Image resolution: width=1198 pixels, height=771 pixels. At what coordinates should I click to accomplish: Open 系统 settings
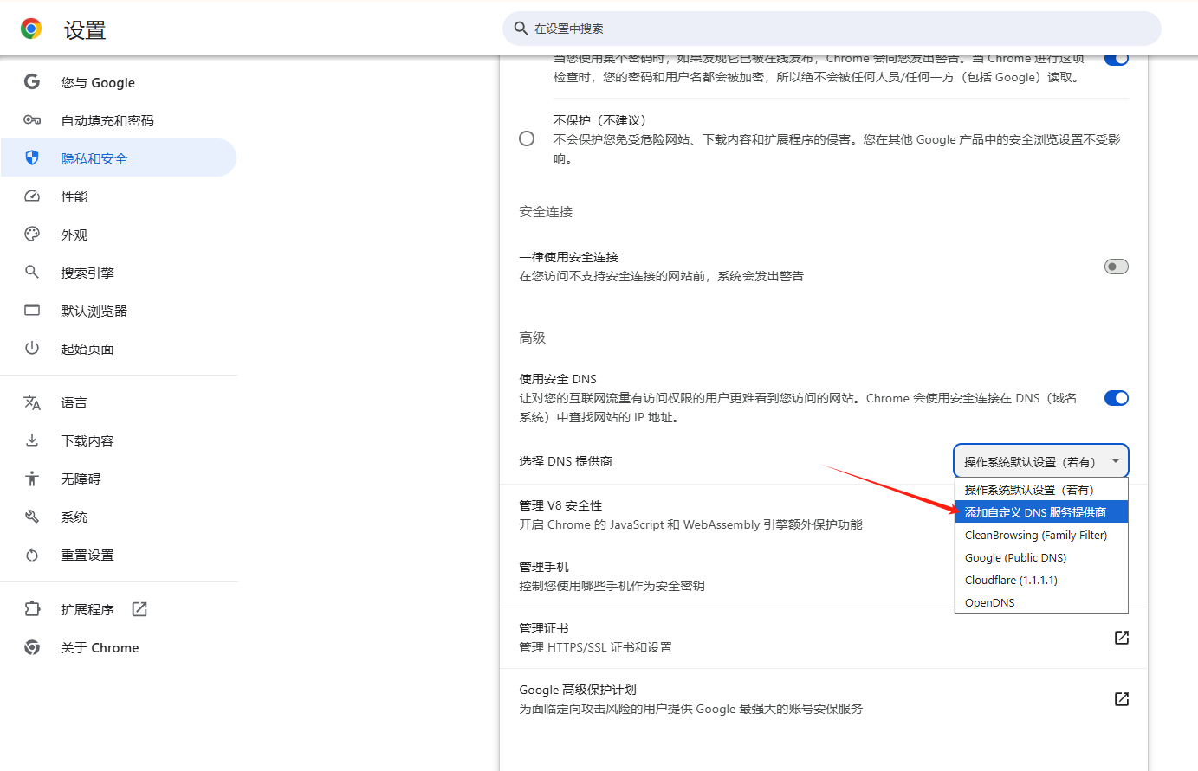119,517
